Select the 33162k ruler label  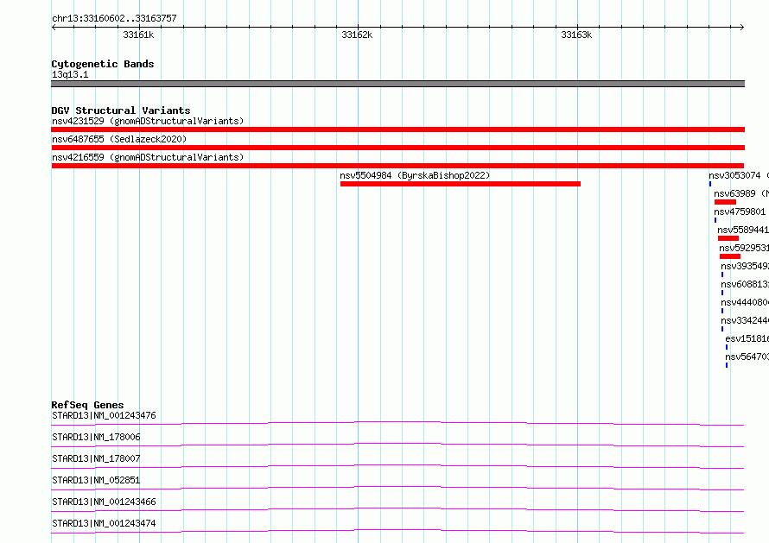point(357,35)
